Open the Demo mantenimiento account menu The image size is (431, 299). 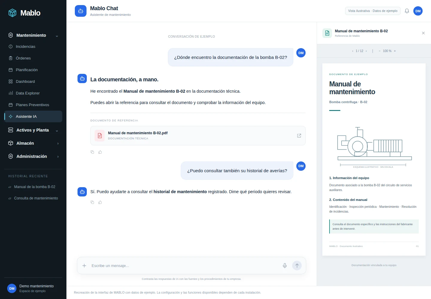click(33, 289)
